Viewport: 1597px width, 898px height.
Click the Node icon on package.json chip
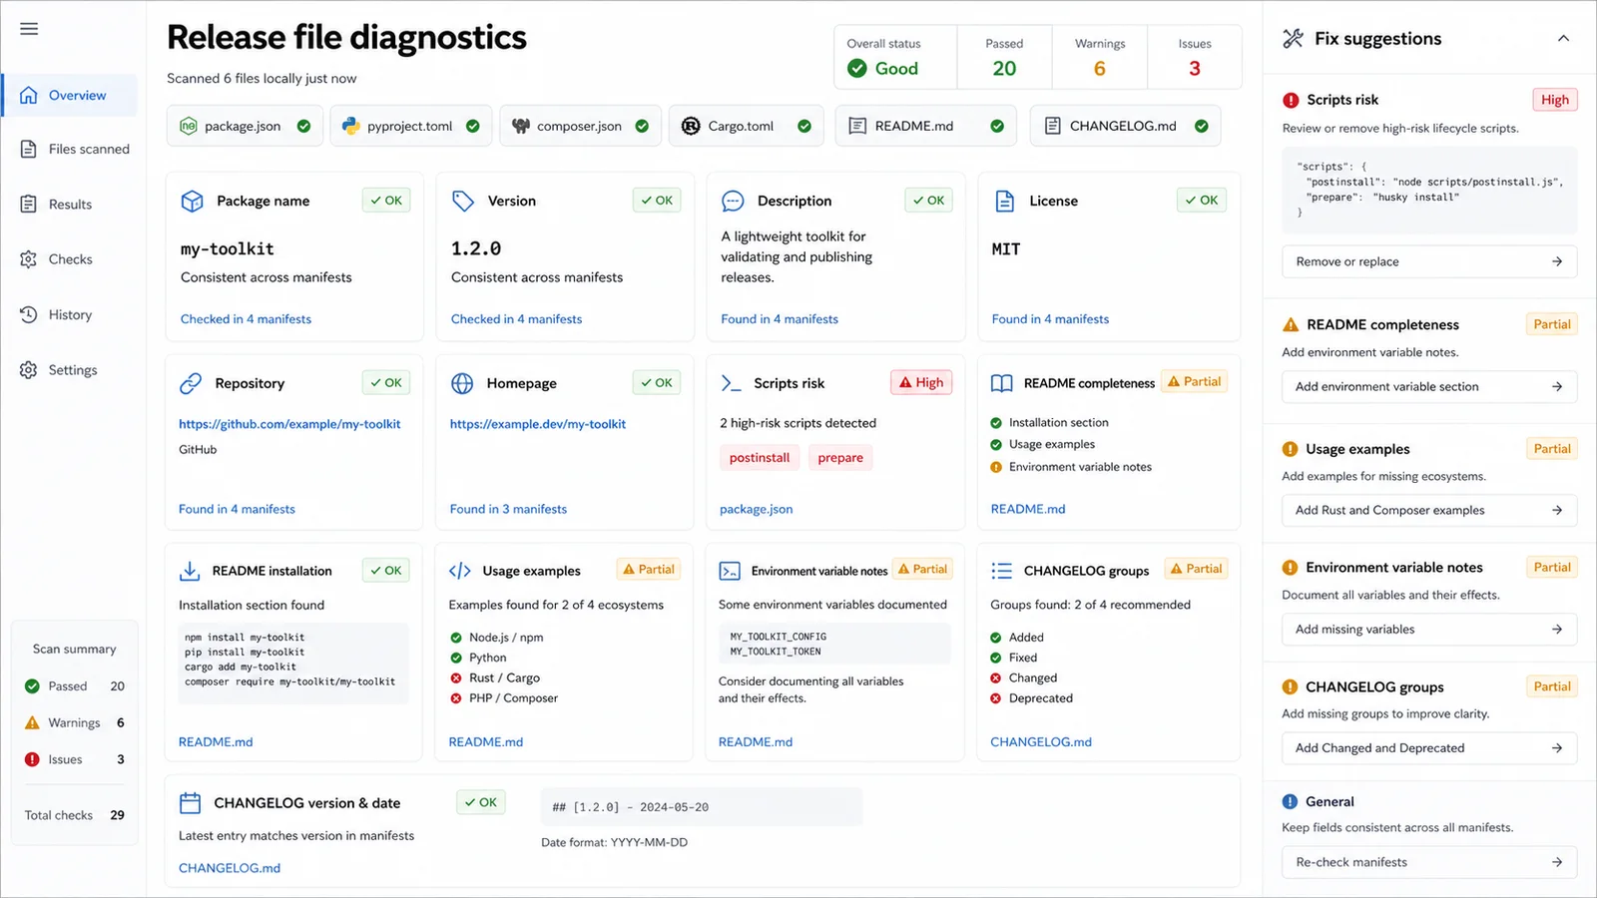tap(188, 126)
